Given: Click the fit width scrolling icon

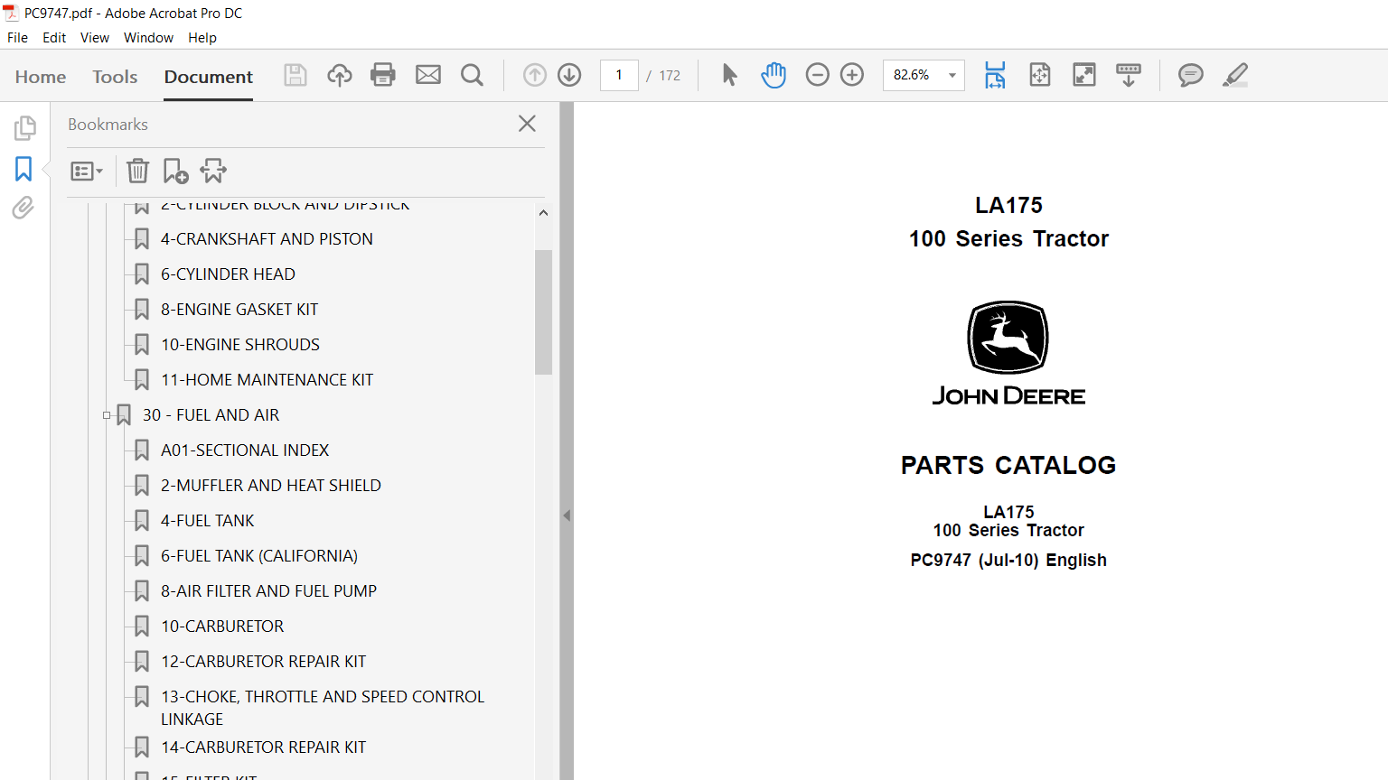Looking at the screenshot, I should 995,75.
